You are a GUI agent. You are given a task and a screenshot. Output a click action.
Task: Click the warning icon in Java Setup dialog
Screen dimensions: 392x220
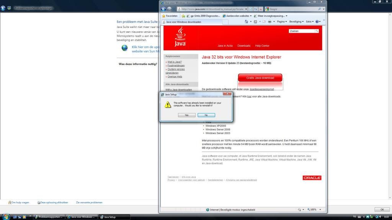tap(168, 105)
